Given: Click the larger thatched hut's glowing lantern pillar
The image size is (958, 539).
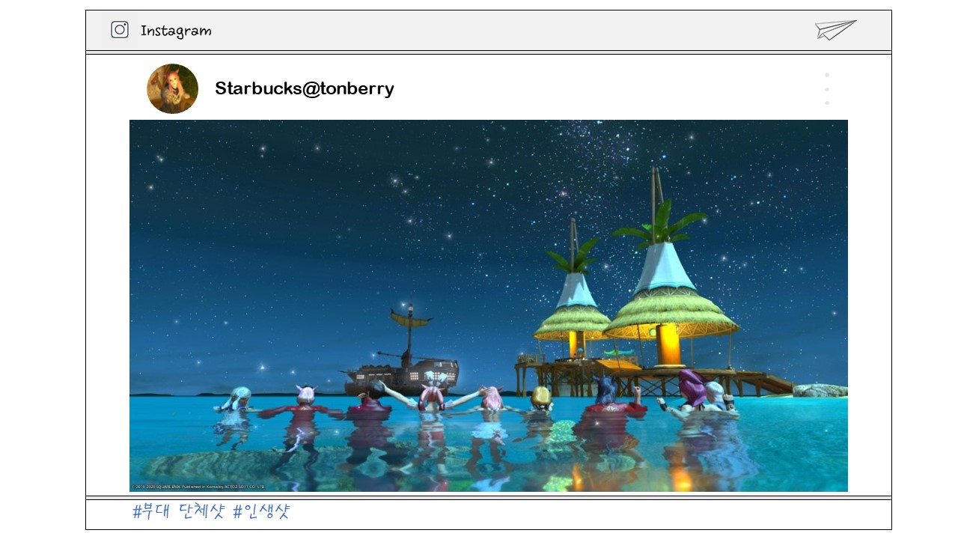Looking at the screenshot, I should (666, 347).
